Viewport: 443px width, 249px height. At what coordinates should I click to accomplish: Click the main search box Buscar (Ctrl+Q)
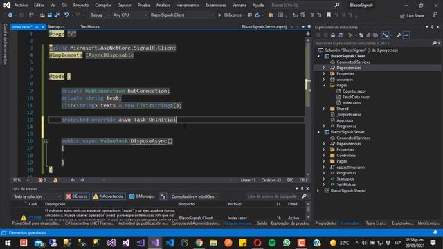click(305, 5)
